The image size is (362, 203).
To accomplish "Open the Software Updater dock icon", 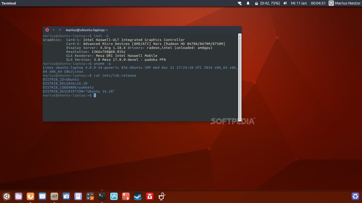I will [x=126, y=196].
